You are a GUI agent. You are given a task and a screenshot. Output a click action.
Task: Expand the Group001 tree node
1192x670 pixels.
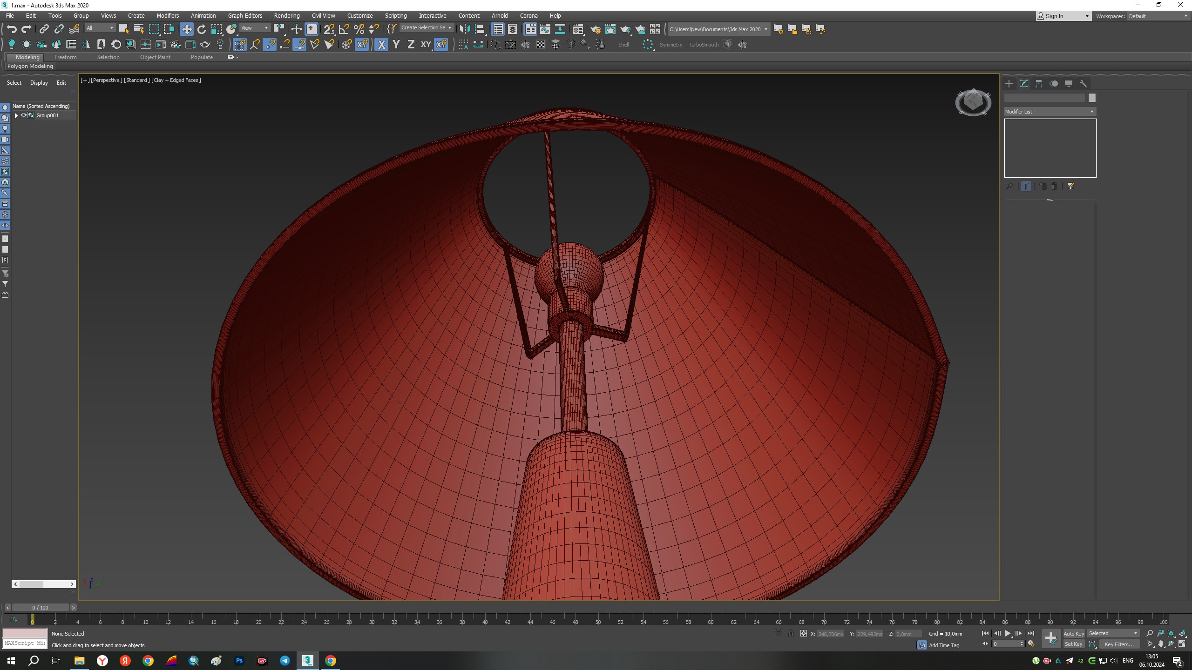pyautogui.click(x=16, y=115)
